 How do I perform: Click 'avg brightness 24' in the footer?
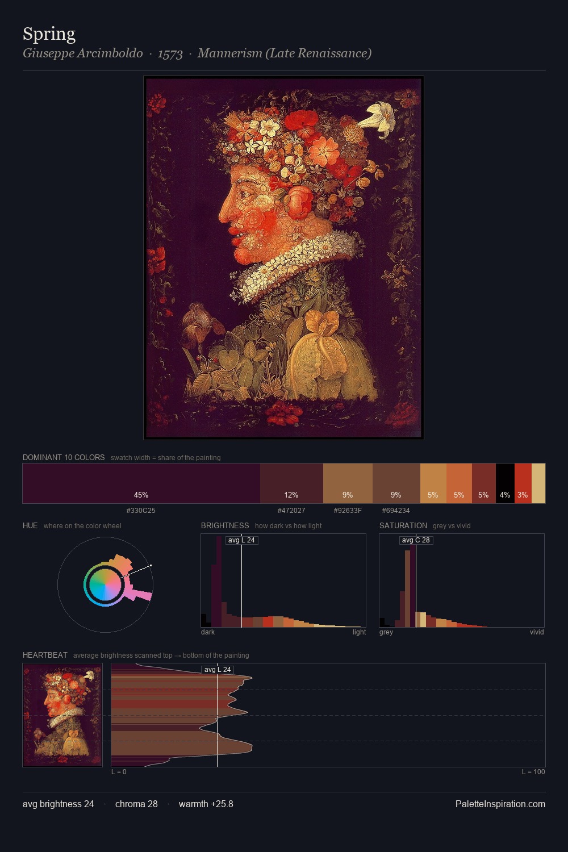(x=59, y=804)
